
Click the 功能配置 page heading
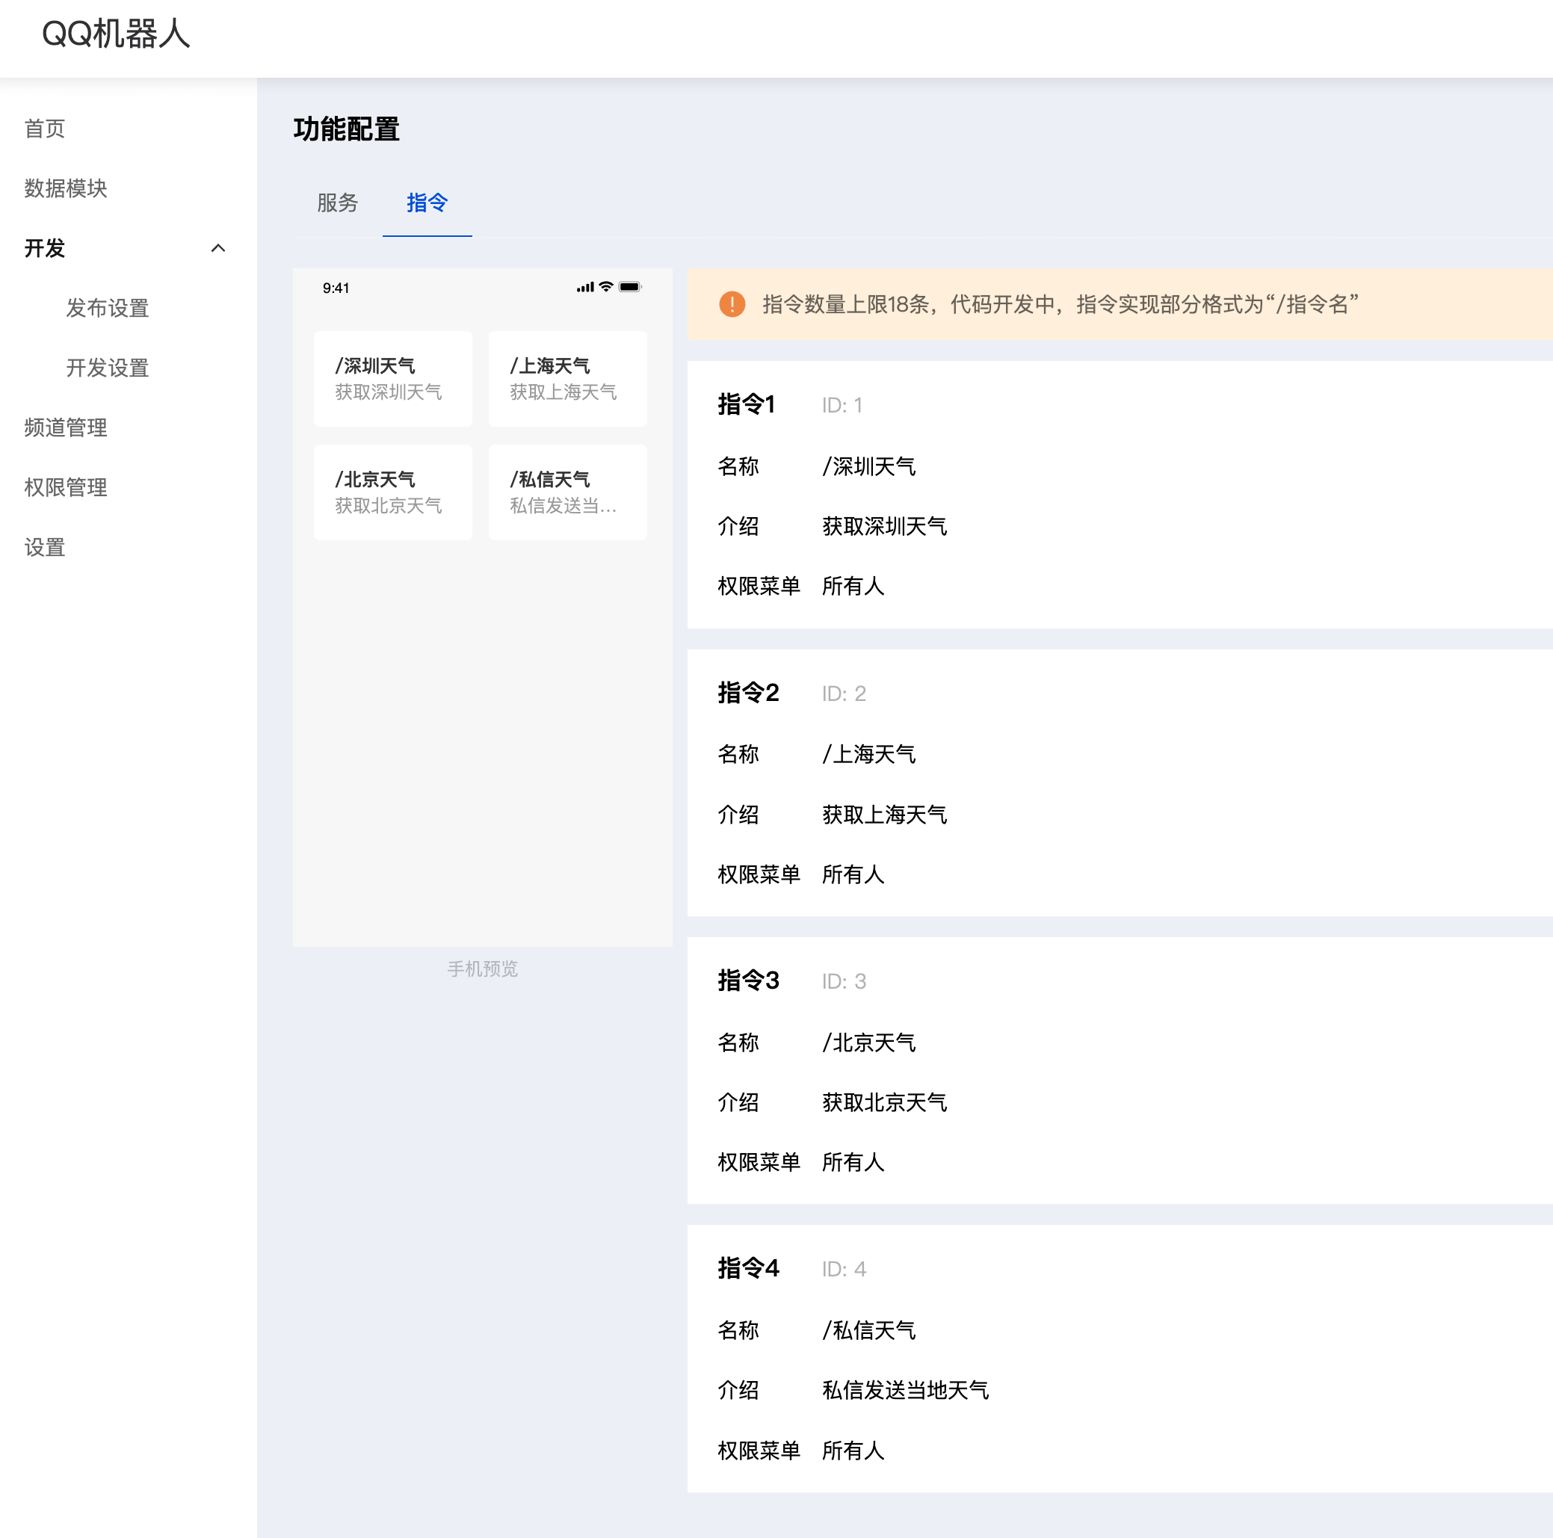347,129
